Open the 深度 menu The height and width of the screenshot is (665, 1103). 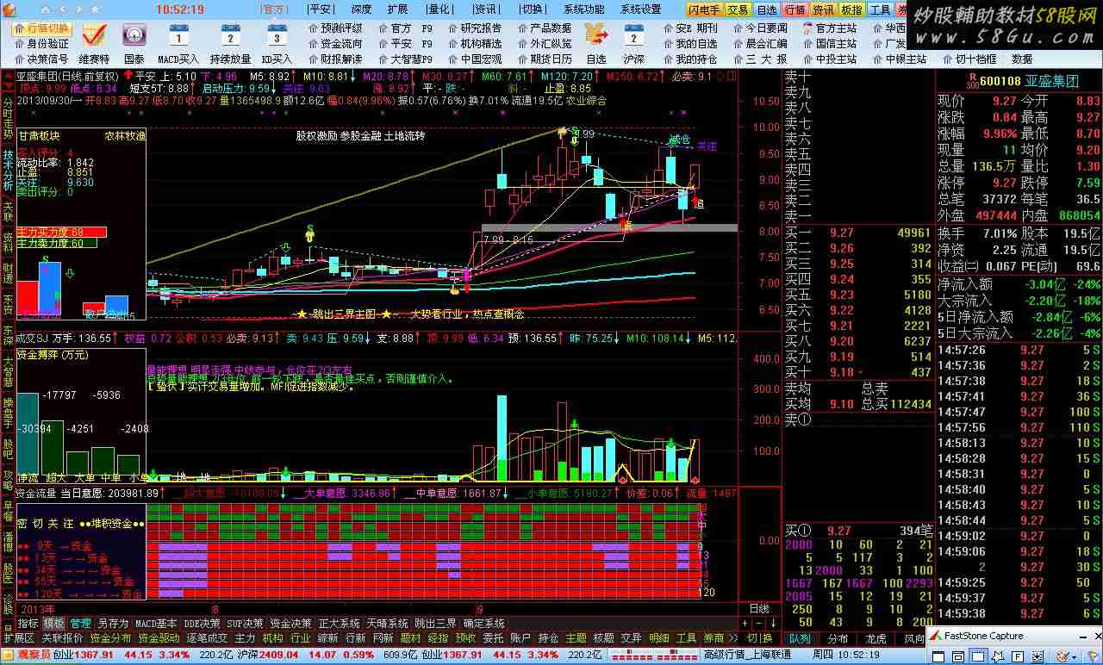click(361, 9)
